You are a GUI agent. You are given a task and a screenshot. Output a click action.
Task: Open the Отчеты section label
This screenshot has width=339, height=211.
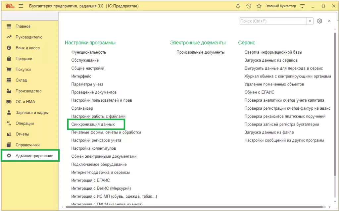22,134
